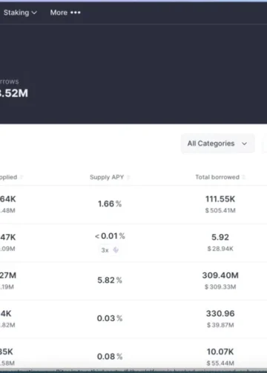The height and width of the screenshot is (373, 267).
Task: Sort by Supply APY column
Action: [x=110, y=177]
